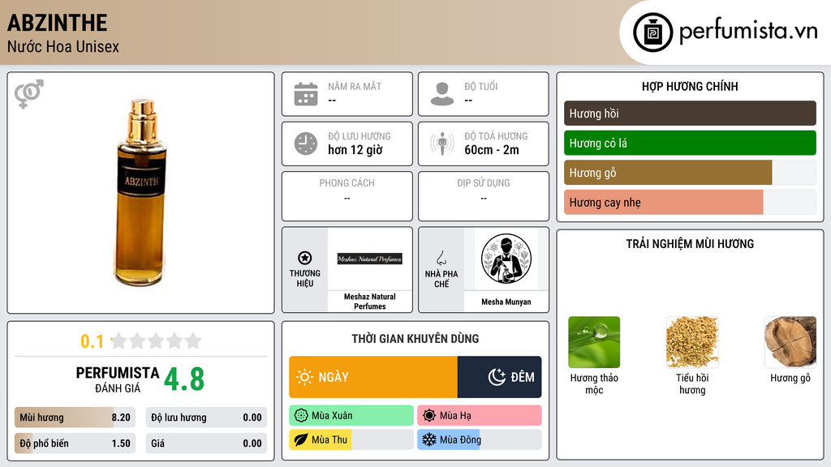Viewport: 831px width, 467px height.
Task: Click the Giá 0.00 score bar
Action: 206,443
